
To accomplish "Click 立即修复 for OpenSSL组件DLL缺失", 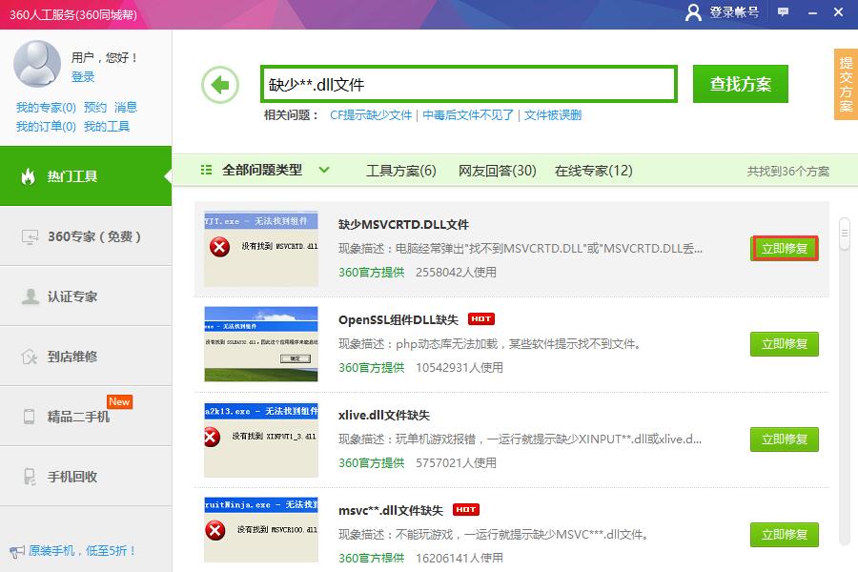I will (x=785, y=344).
